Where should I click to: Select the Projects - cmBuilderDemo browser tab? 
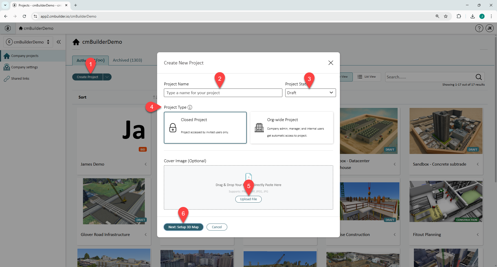tap(40, 5)
